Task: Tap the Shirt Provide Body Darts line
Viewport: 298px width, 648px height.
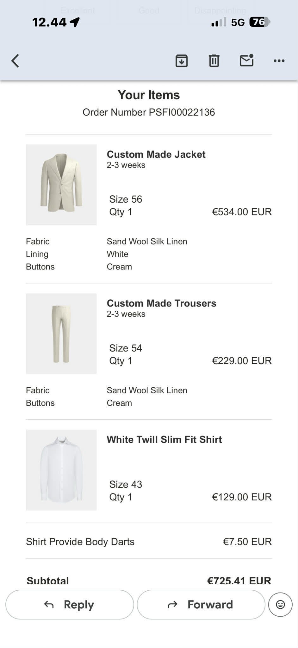Action: click(80, 542)
